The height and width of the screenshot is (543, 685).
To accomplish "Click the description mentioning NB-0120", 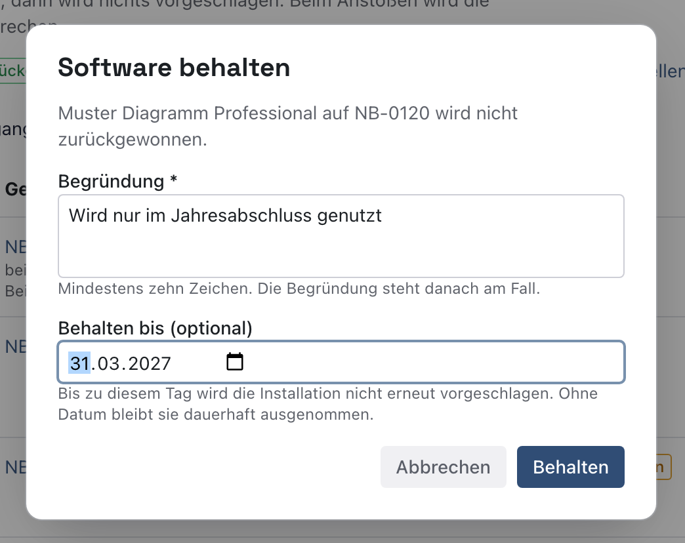I will coord(287,126).
